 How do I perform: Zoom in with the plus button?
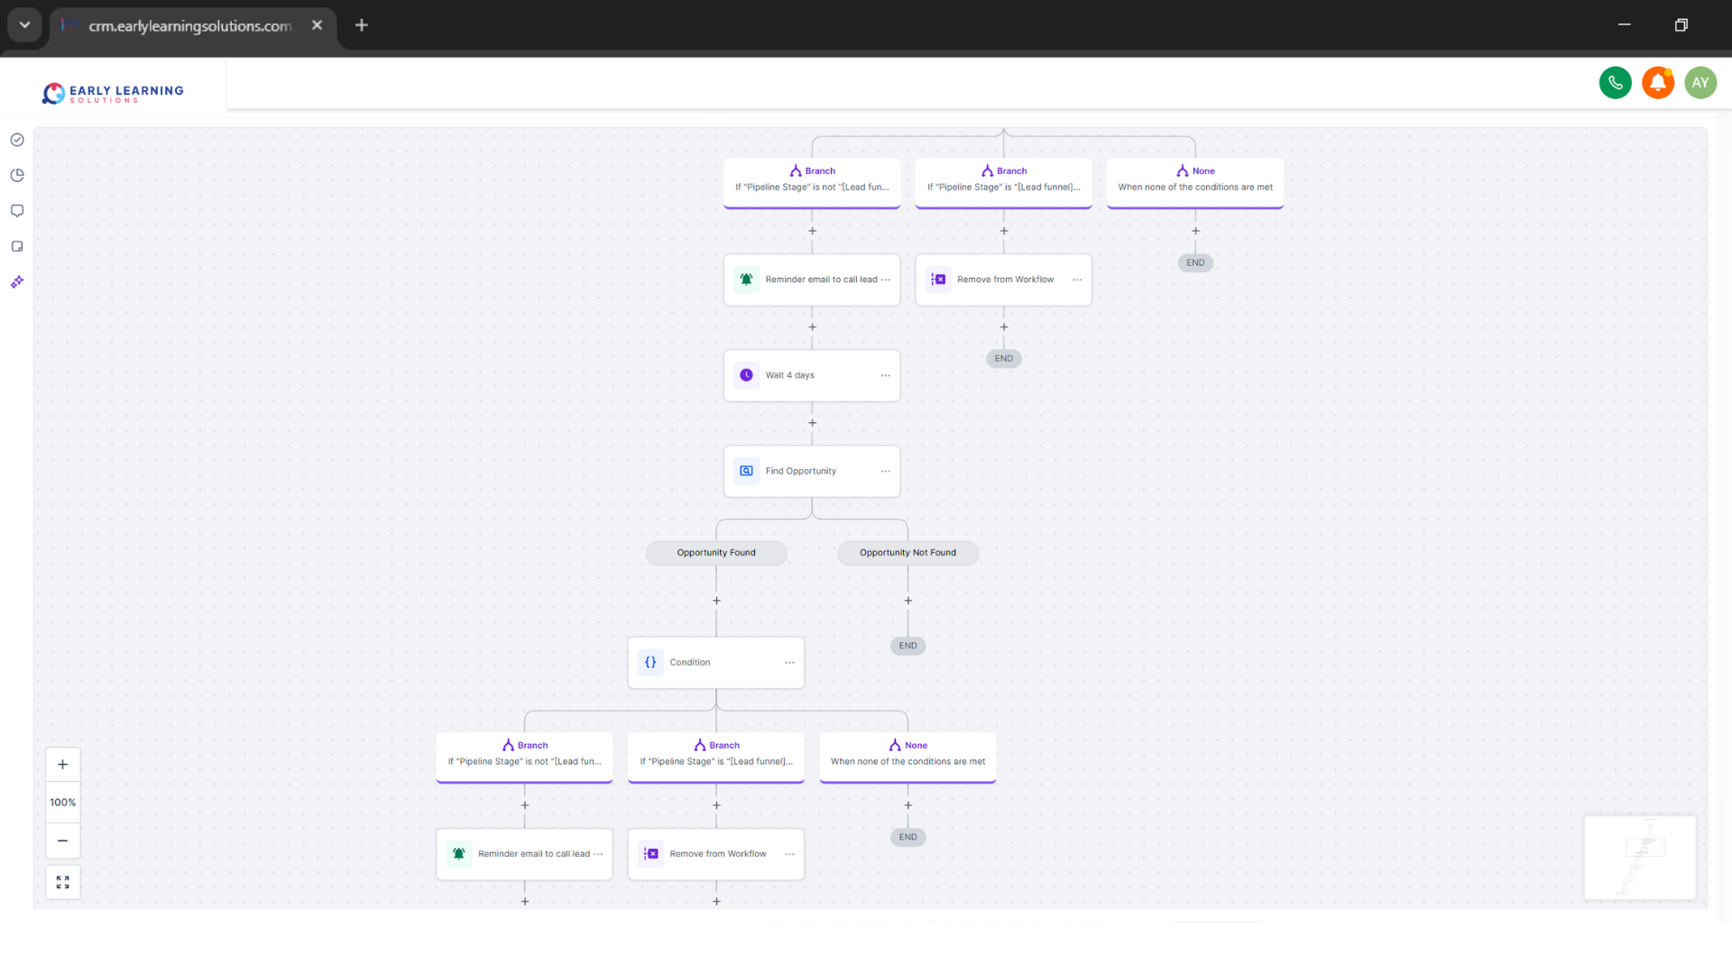pos(62,764)
